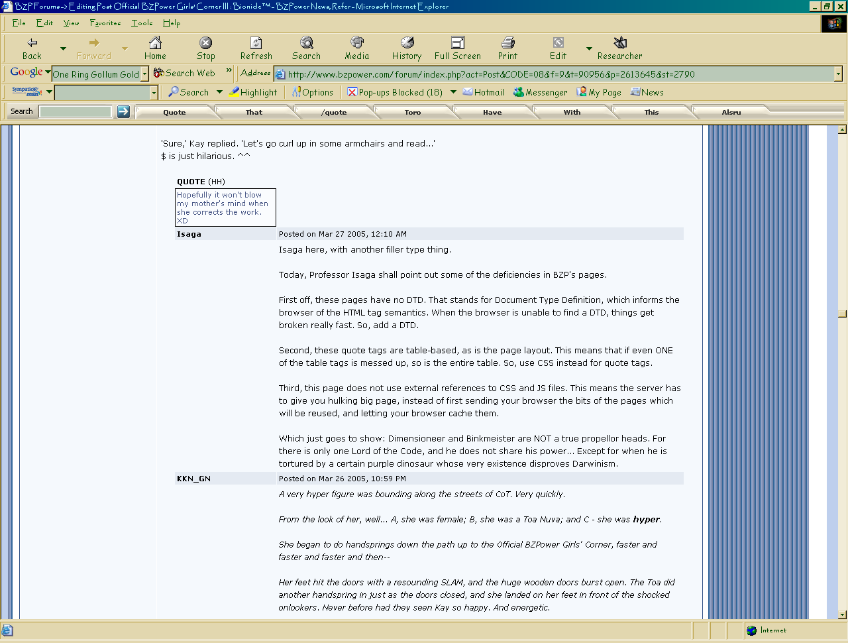The height and width of the screenshot is (643, 848).
Task: Expand the Sympatico MSN logo dropdown
Action: 49,91
